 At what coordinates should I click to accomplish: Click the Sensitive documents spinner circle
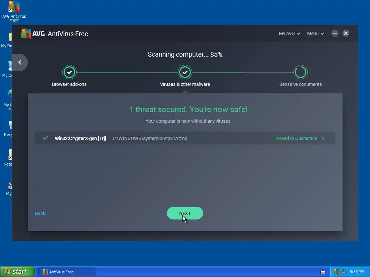pyautogui.click(x=300, y=72)
